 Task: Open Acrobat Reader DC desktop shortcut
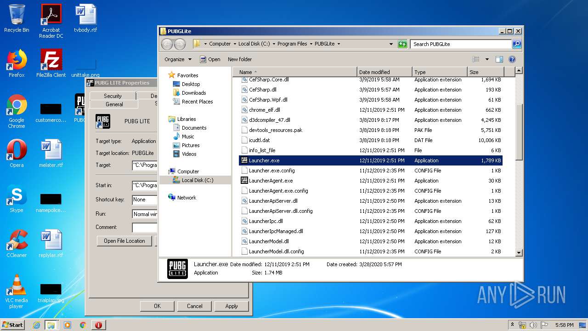51,22
